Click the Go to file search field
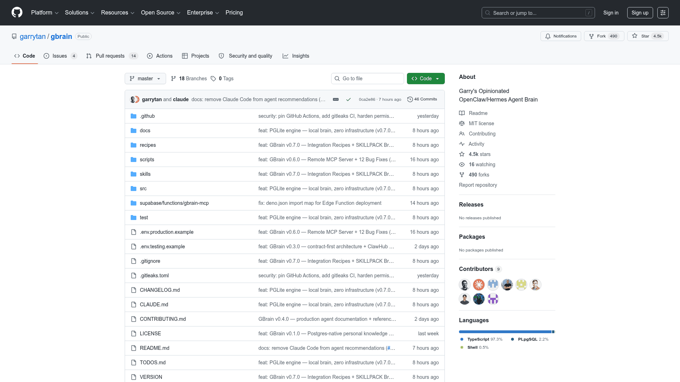The width and height of the screenshot is (680, 382). click(x=367, y=79)
